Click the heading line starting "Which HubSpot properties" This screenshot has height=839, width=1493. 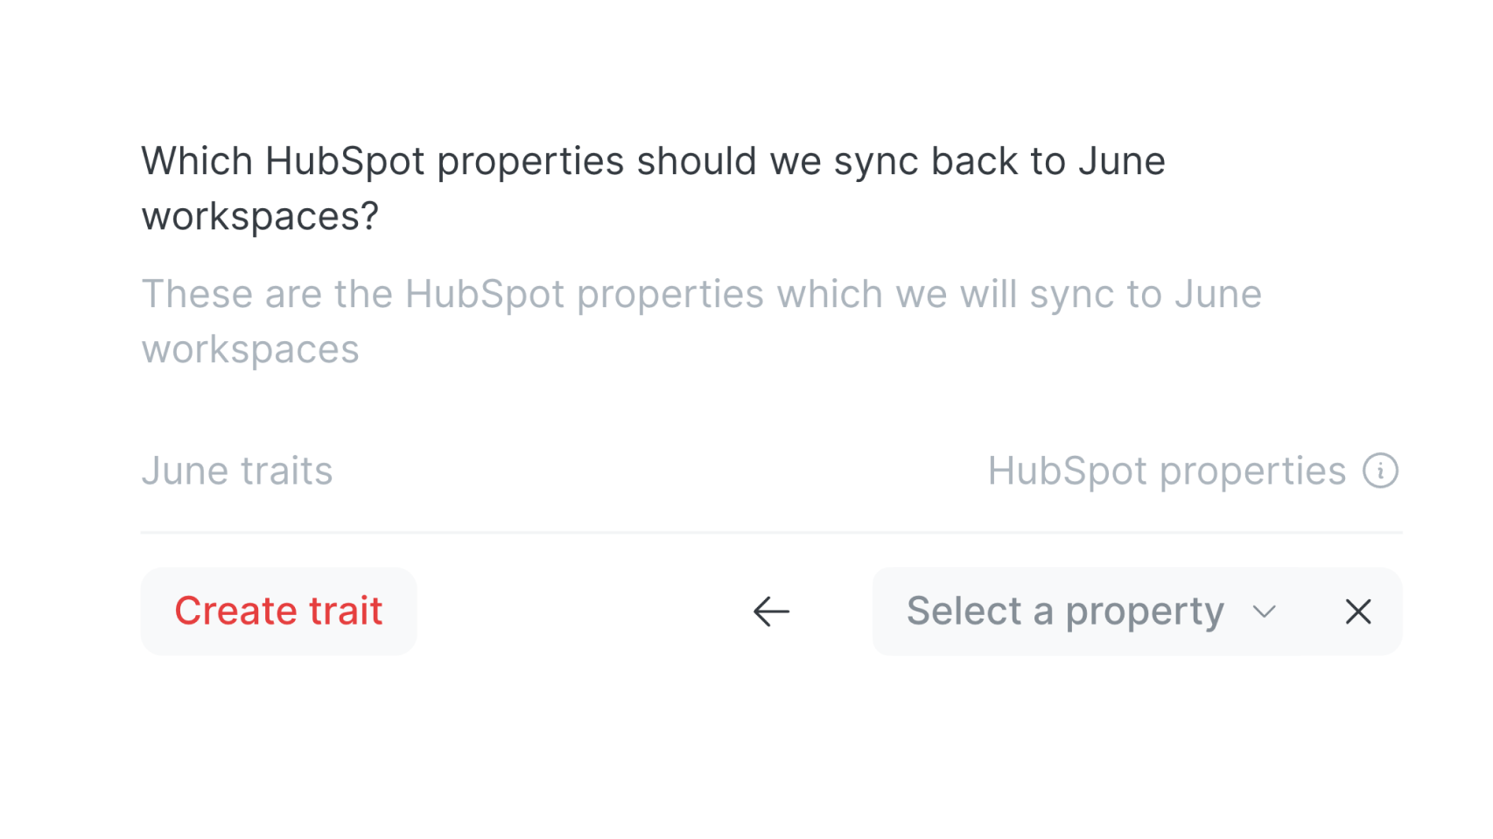[x=652, y=161]
